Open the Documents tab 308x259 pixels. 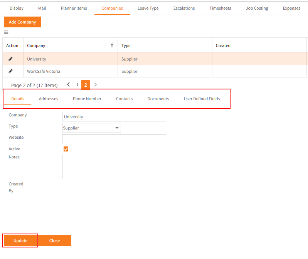[158, 99]
